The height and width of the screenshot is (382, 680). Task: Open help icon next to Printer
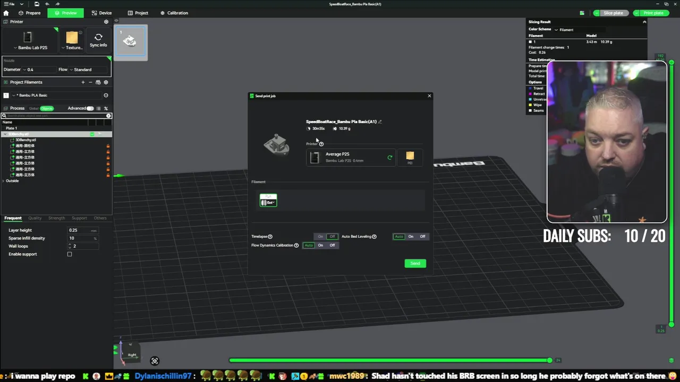coord(321,144)
